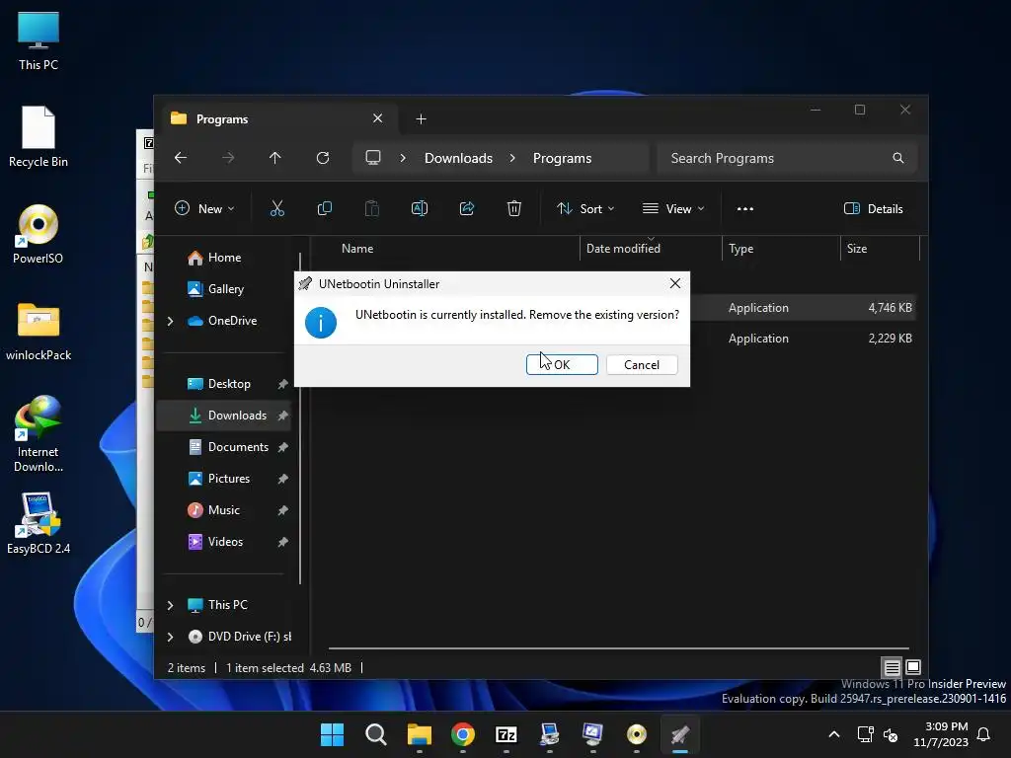This screenshot has height=758, width=1011.
Task: Switch to large thumbnails view icon
Action: 913,668
